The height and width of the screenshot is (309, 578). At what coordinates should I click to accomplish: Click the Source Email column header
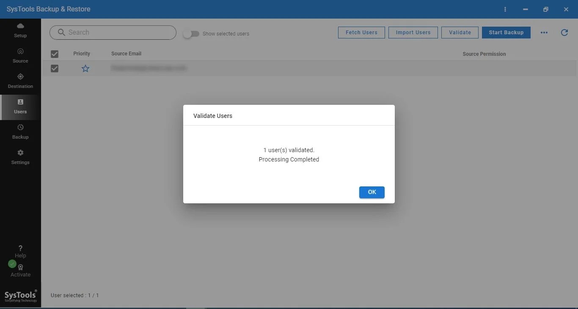(126, 54)
